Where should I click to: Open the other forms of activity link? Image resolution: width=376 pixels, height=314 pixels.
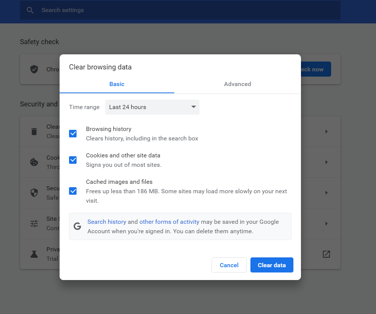point(169,222)
